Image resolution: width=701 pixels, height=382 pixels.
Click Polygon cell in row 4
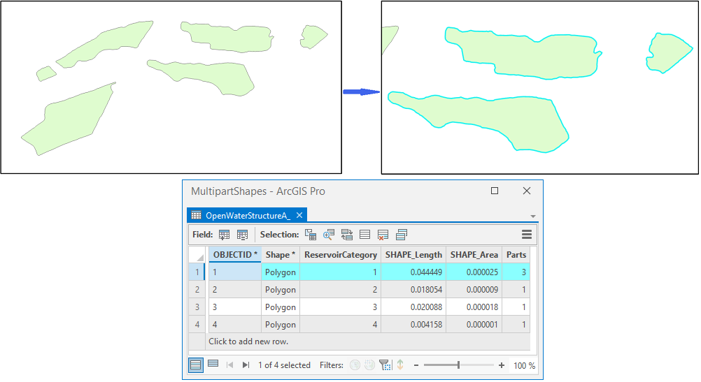click(x=281, y=324)
